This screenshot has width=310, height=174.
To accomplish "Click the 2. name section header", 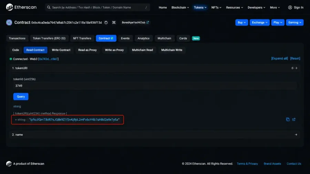I will (x=155, y=135).
